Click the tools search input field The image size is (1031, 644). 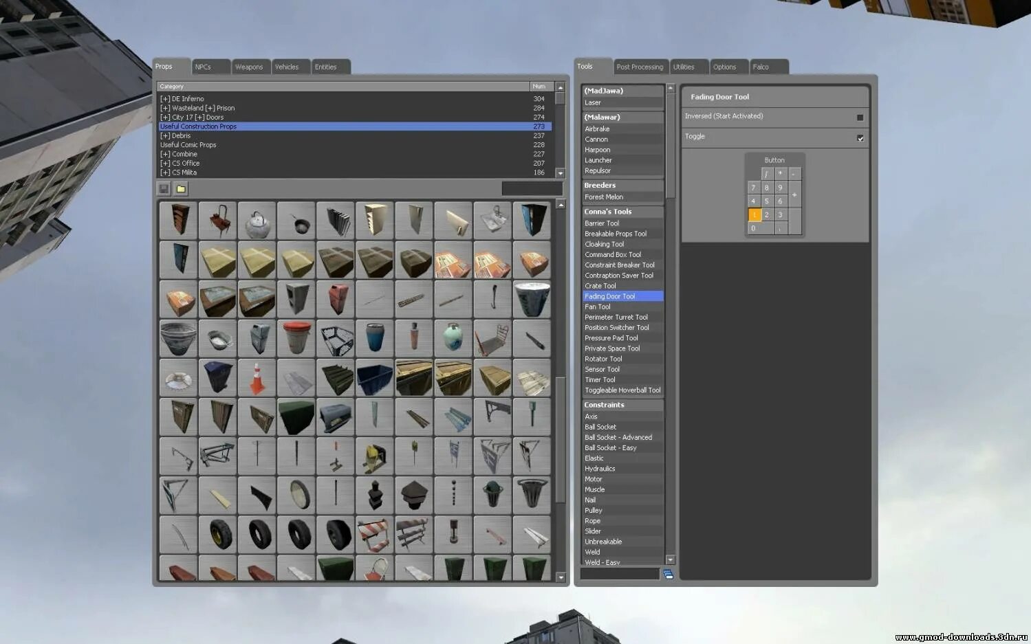(620, 574)
